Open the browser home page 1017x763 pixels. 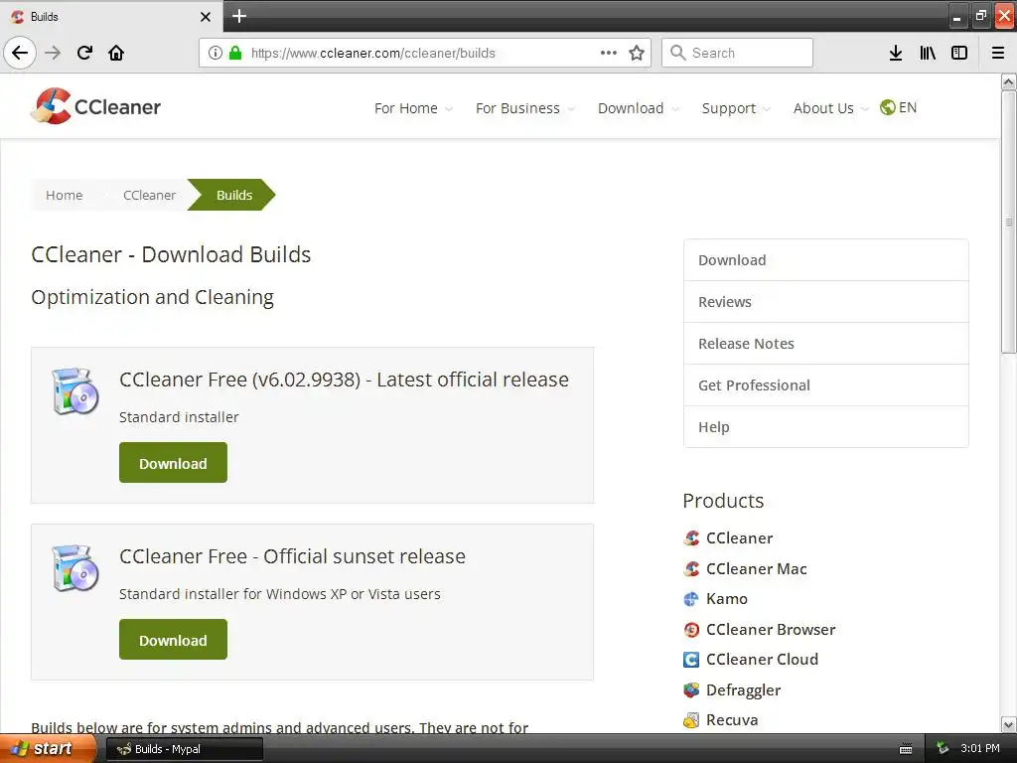coord(116,53)
